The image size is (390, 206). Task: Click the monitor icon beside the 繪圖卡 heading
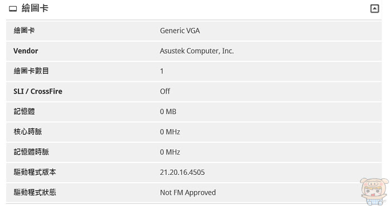(13, 9)
